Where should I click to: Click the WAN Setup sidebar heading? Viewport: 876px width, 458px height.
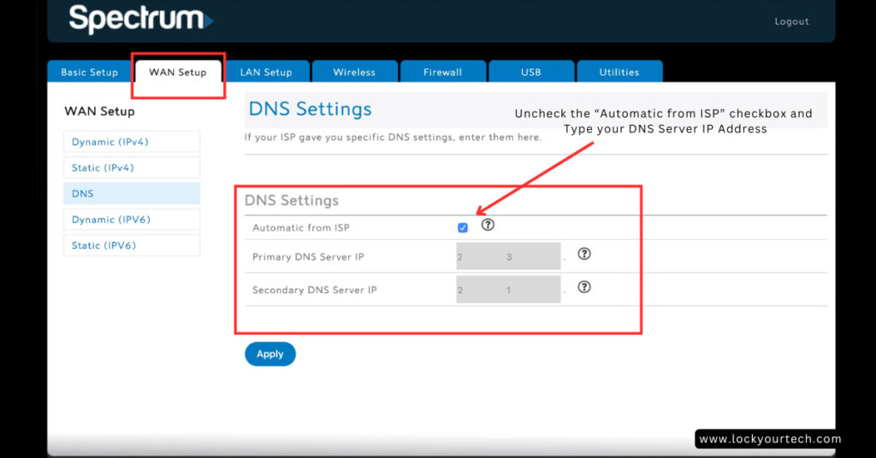coord(99,111)
